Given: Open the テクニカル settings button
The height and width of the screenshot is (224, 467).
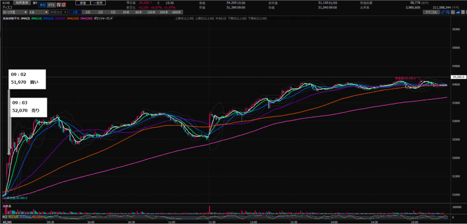Looking at the screenshot, I should point(431,12).
